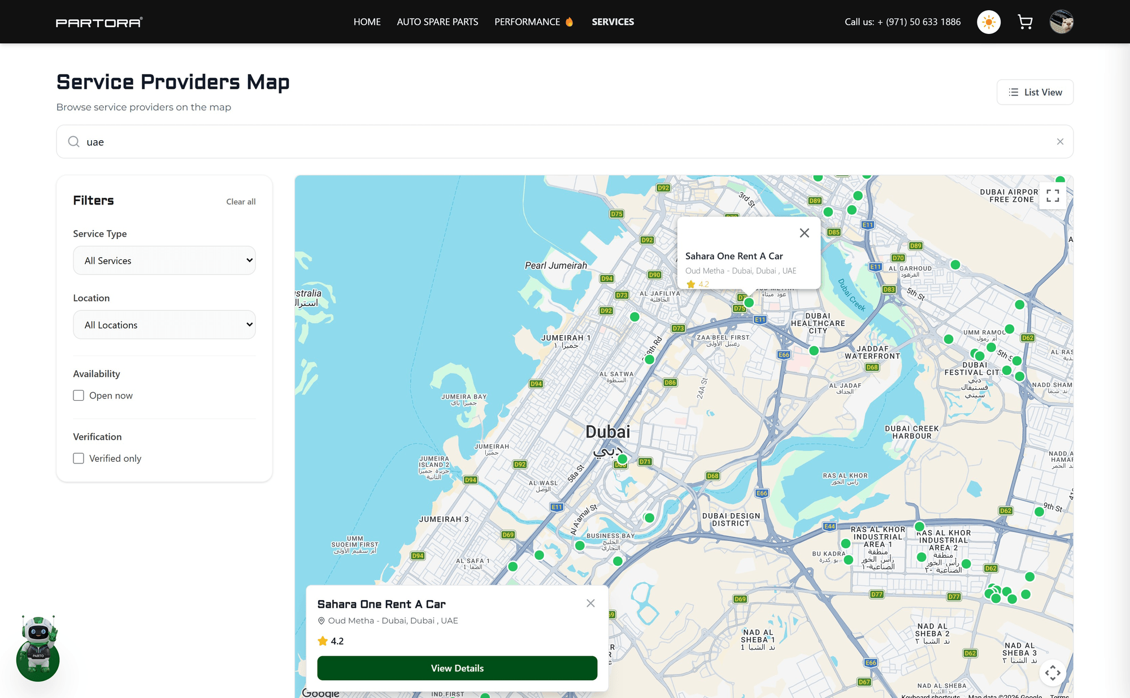Click the green marker above Business Bay label

point(649,518)
